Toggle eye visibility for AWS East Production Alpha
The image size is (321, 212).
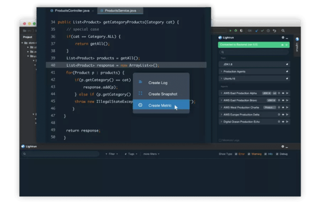283,93
